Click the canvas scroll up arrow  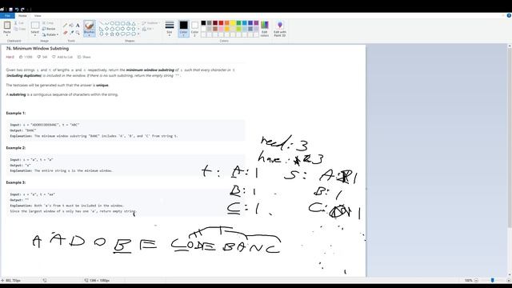(510, 46)
